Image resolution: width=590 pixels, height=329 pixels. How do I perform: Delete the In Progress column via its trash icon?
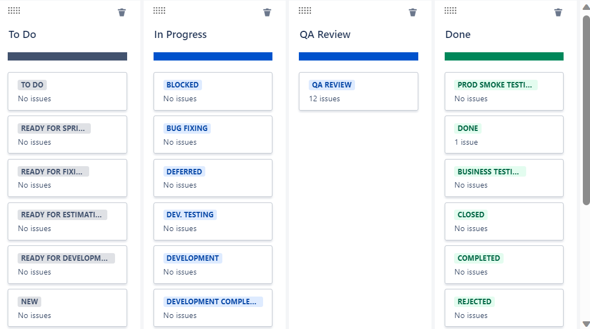267,12
